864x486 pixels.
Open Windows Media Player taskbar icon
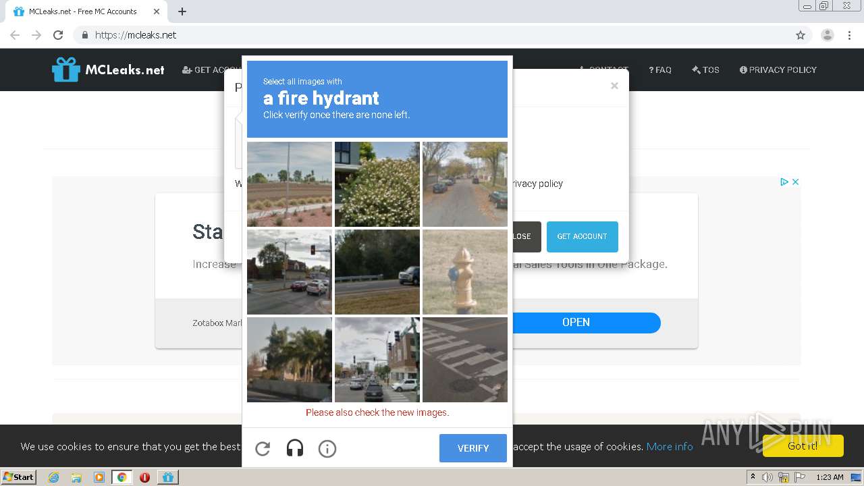click(99, 477)
